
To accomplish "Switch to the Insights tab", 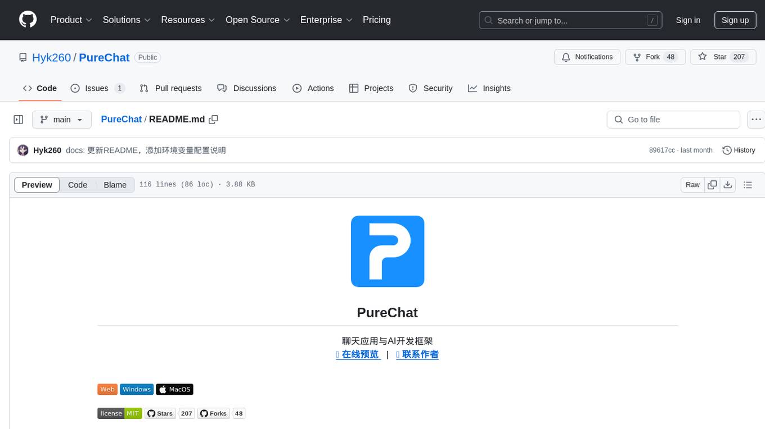I will click(489, 88).
